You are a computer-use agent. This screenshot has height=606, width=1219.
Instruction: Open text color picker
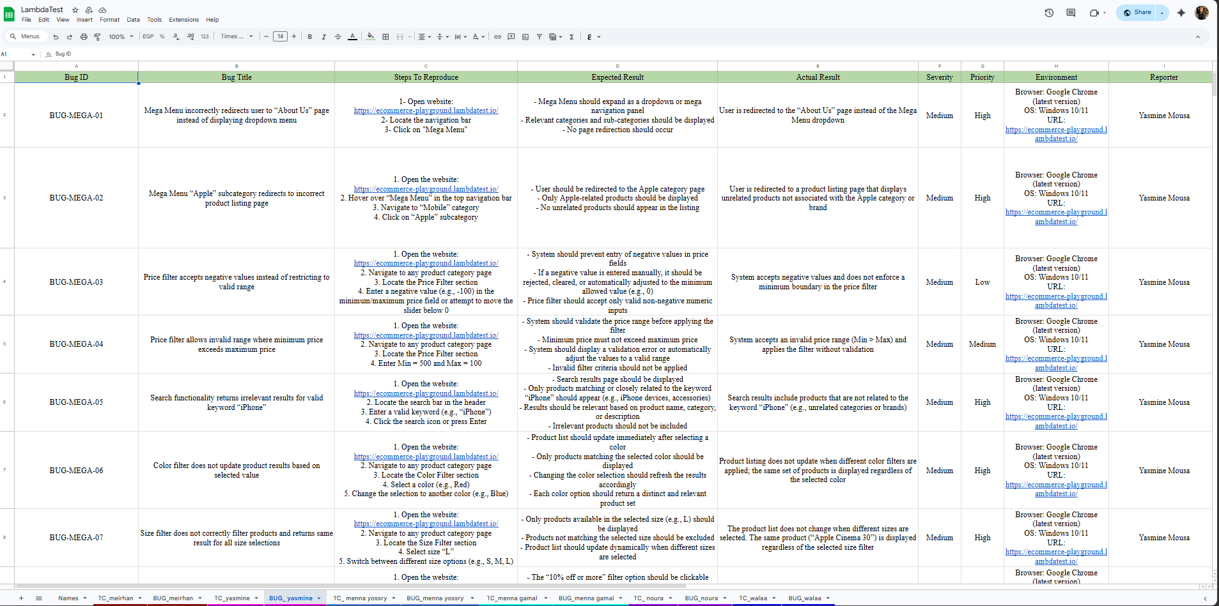pyautogui.click(x=352, y=37)
